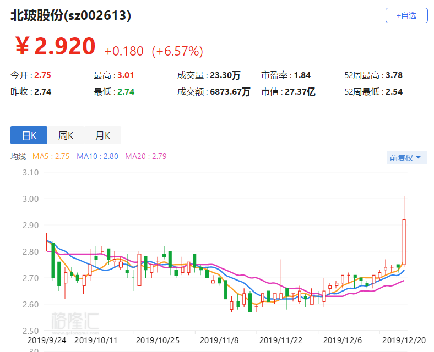The image size is (434, 352).
Task: Click the 2.90 price axis label
Action: [x=30, y=226]
